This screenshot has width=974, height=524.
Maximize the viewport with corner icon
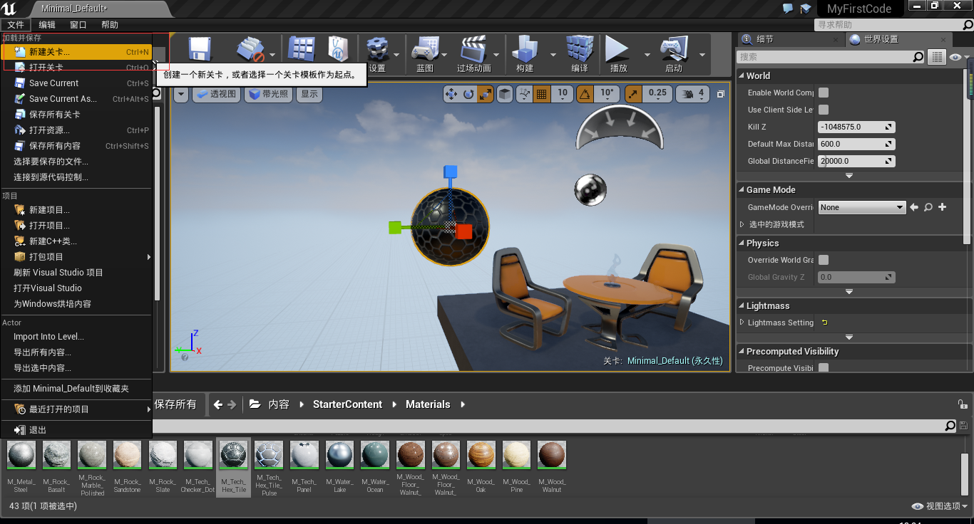tap(721, 94)
